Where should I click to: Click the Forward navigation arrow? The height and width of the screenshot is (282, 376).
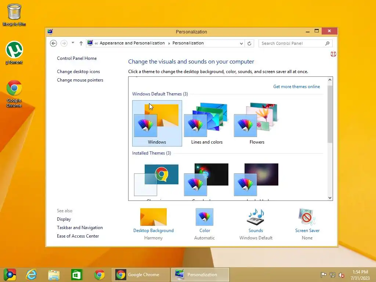(x=64, y=43)
